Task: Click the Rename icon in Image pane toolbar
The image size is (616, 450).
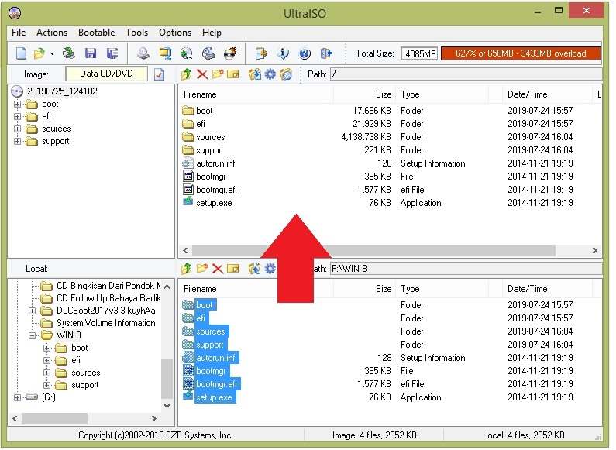Action: click(x=233, y=74)
